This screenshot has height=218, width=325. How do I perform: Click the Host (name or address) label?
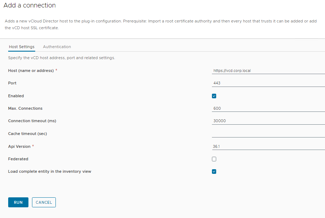[x=31, y=71]
